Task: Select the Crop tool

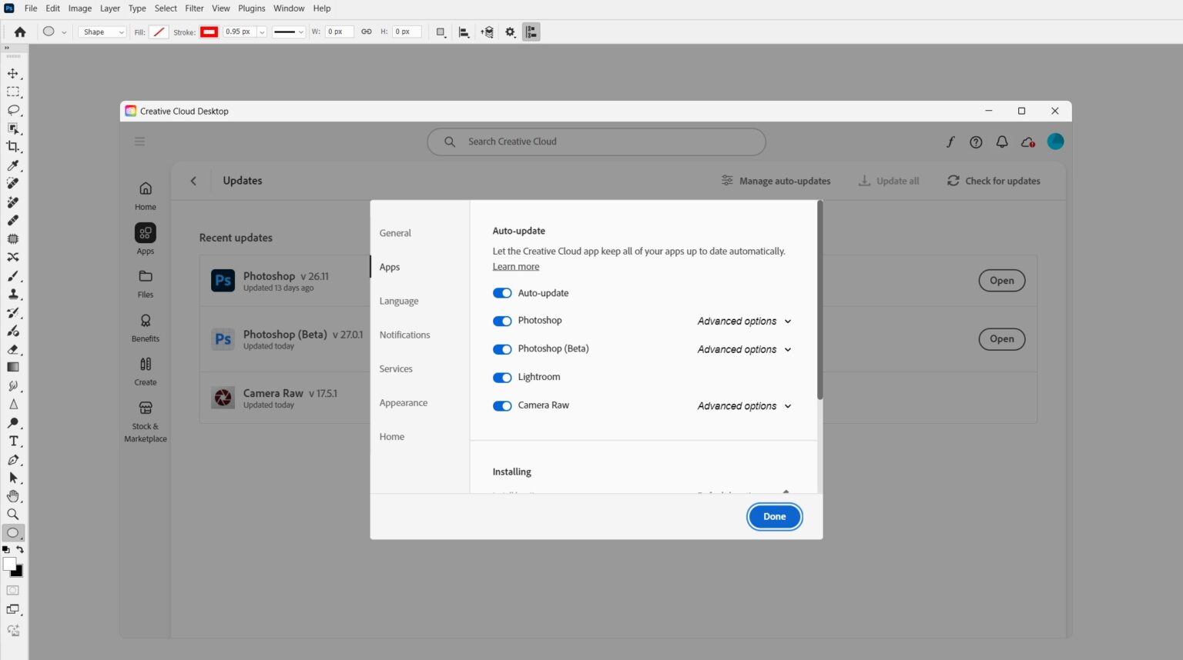Action: [13, 146]
